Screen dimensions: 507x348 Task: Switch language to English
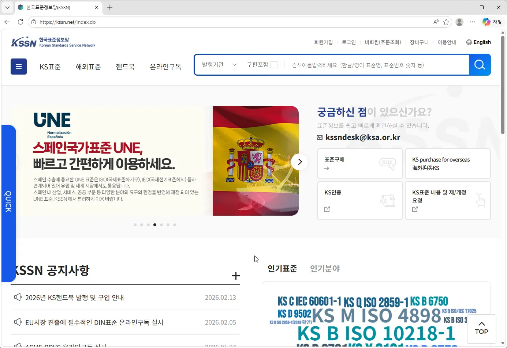(482, 42)
